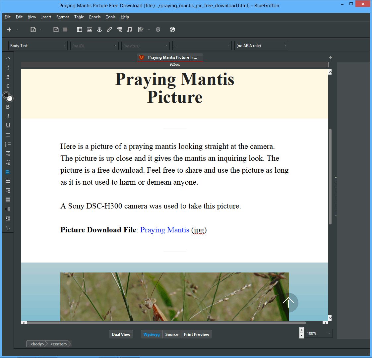Image resolution: width=372 pixels, height=358 pixels.
Task: Open the Insert menu
Action: tap(46, 17)
